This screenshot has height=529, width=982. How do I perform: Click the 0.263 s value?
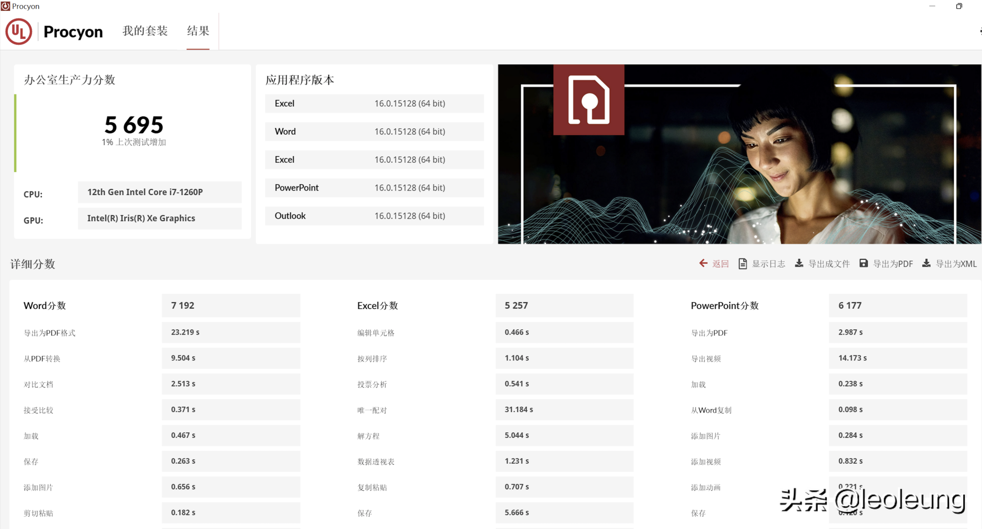point(231,461)
